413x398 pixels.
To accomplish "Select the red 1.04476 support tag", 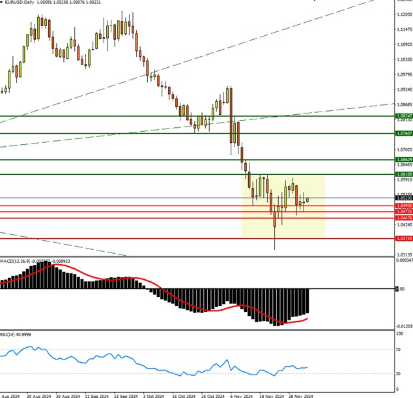I will (403, 218).
